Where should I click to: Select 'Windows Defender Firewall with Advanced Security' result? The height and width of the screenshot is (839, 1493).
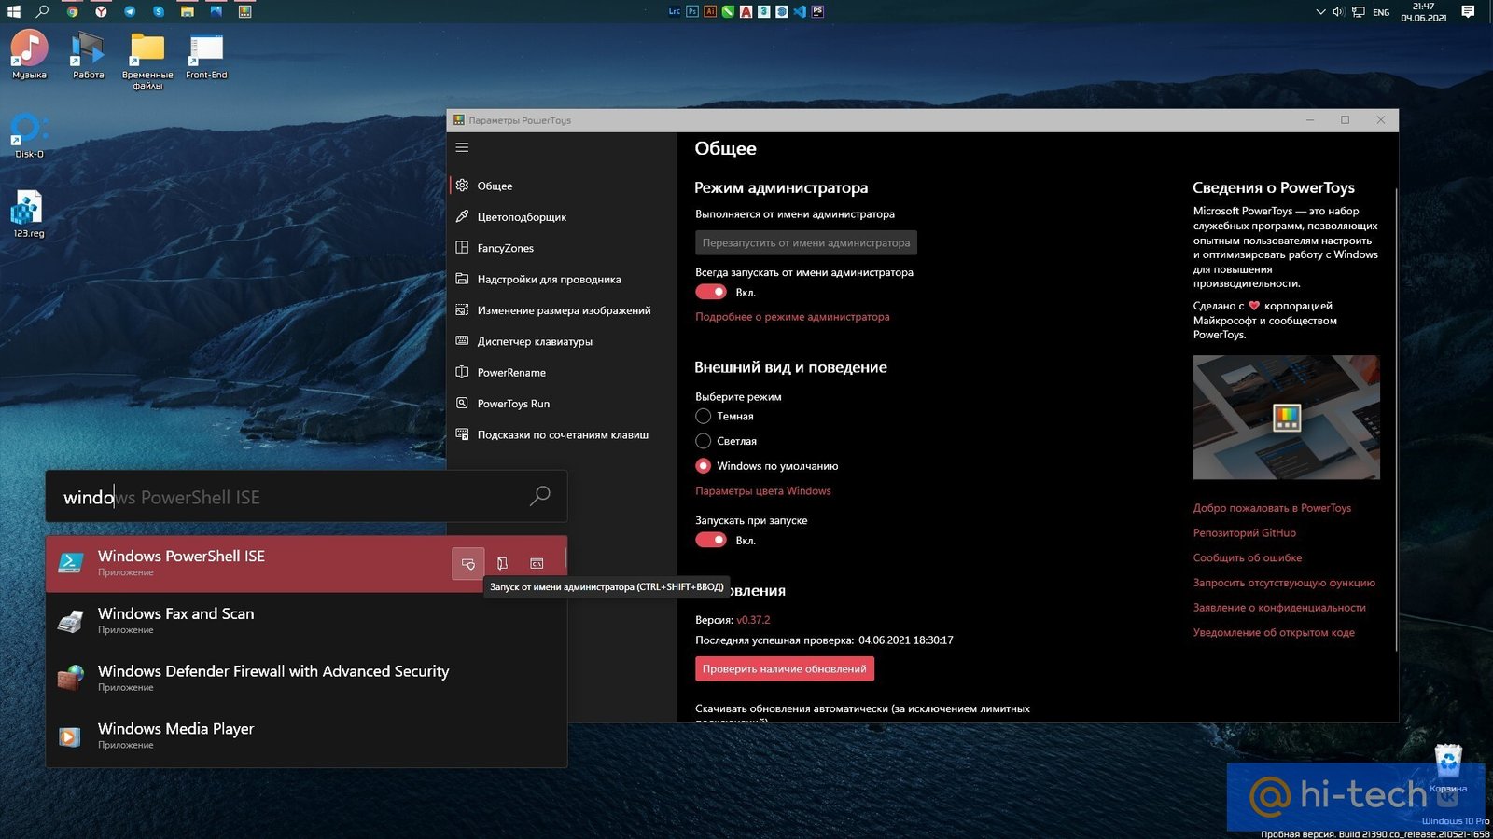click(x=306, y=678)
